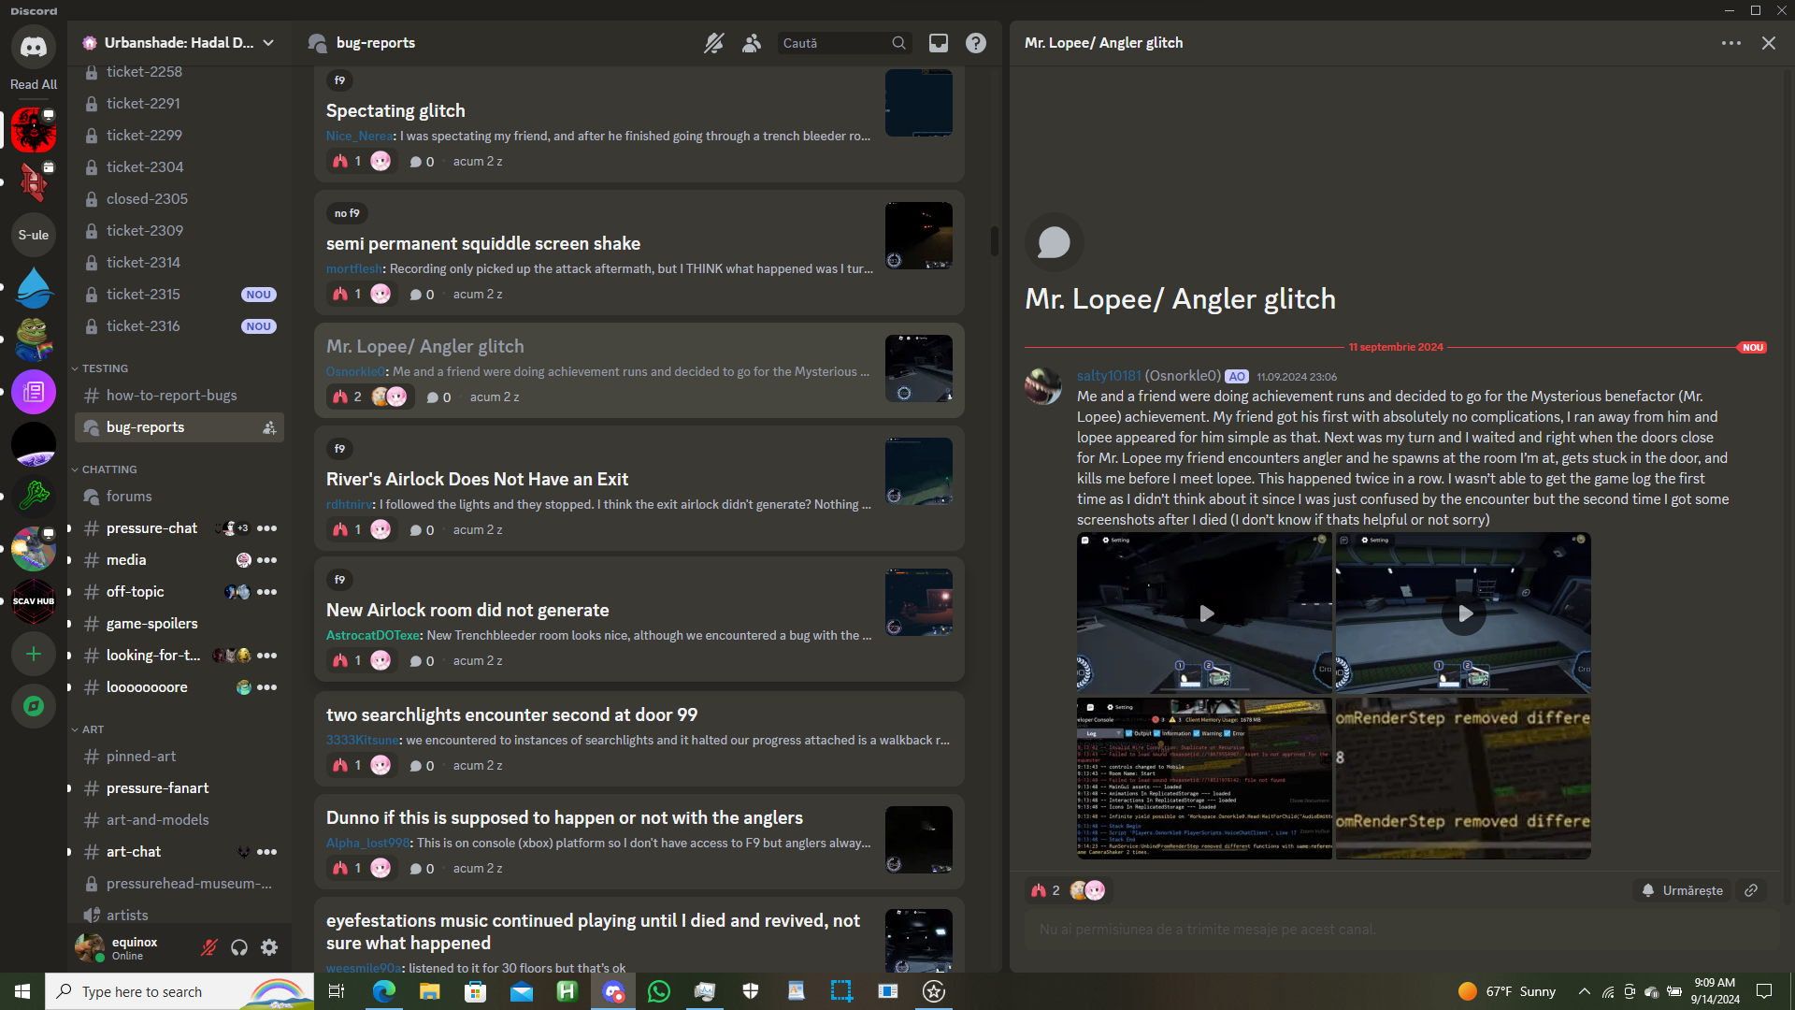Toggle headphones deafen in user panel
The width and height of the screenshot is (1795, 1010).
click(239, 947)
